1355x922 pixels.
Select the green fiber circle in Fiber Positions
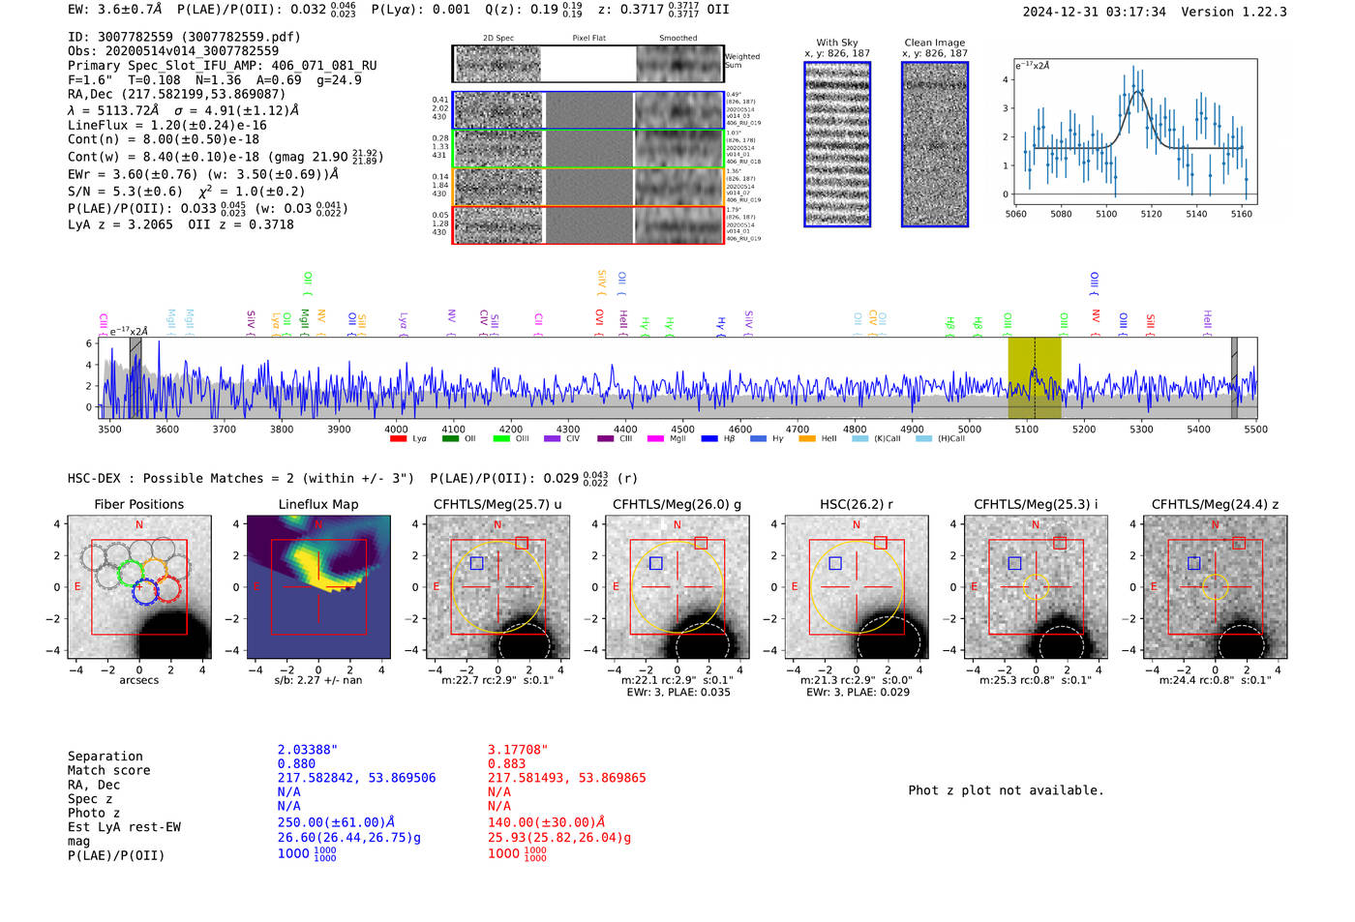[x=131, y=574]
